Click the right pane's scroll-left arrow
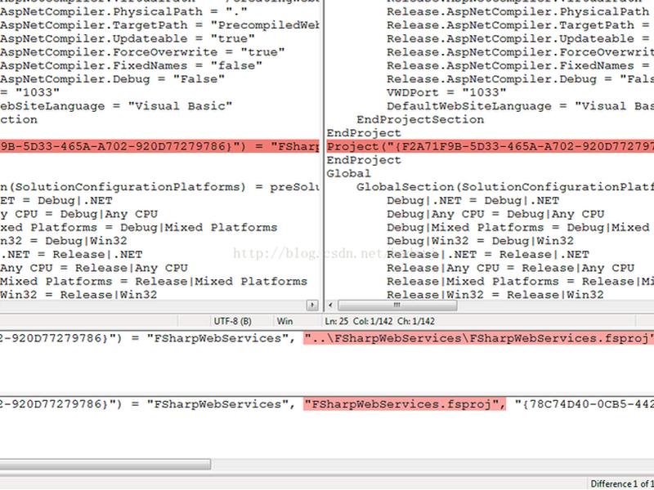Screen dimensions: 654x490 330,305
